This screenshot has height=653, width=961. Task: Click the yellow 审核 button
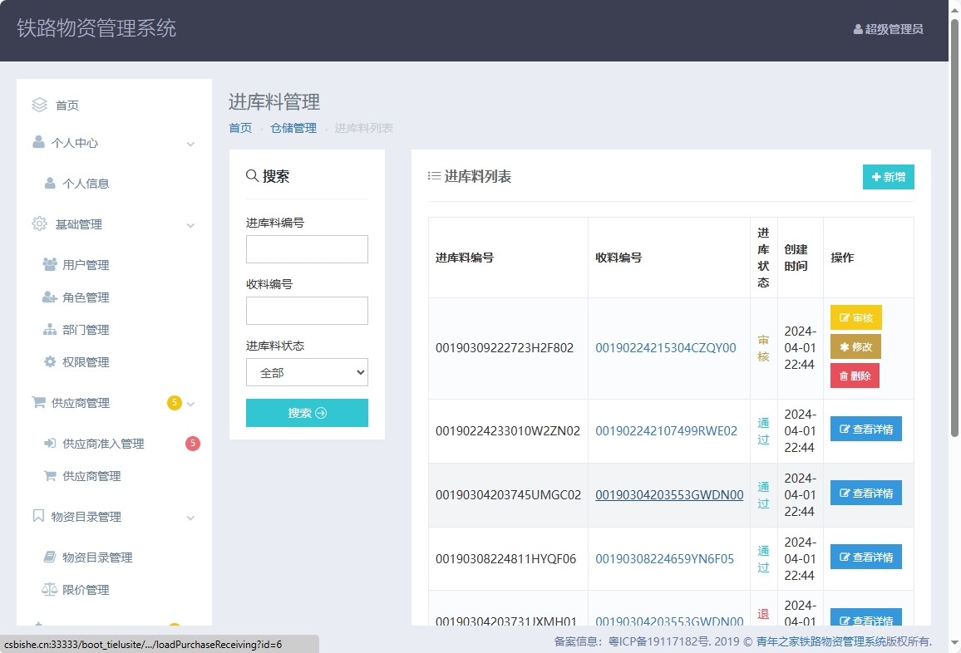(x=855, y=317)
